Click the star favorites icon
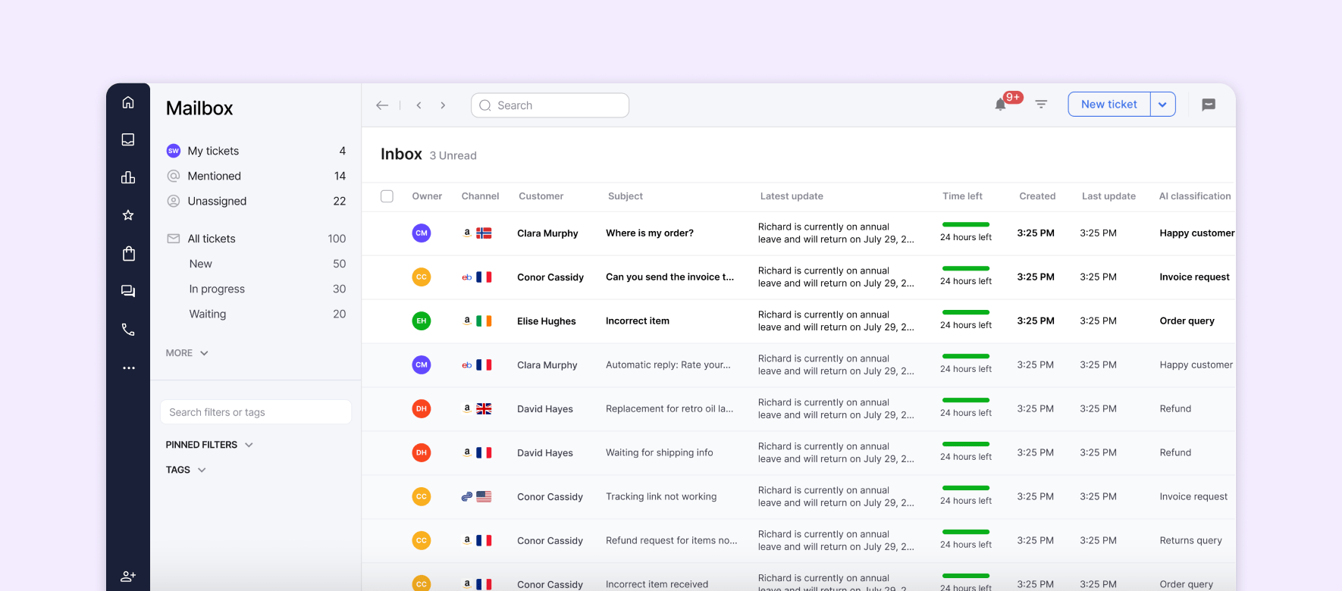Viewport: 1342px width, 591px height. pyautogui.click(x=128, y=215)
